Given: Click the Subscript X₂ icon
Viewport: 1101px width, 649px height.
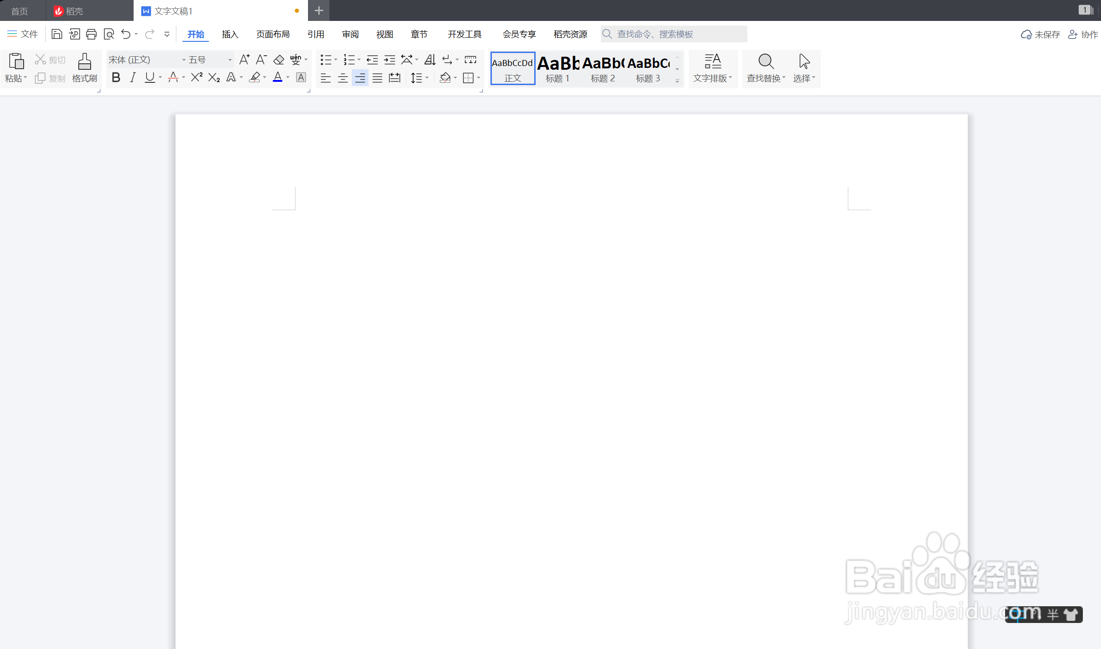Looking at the screenshot, I should point(214,78).
